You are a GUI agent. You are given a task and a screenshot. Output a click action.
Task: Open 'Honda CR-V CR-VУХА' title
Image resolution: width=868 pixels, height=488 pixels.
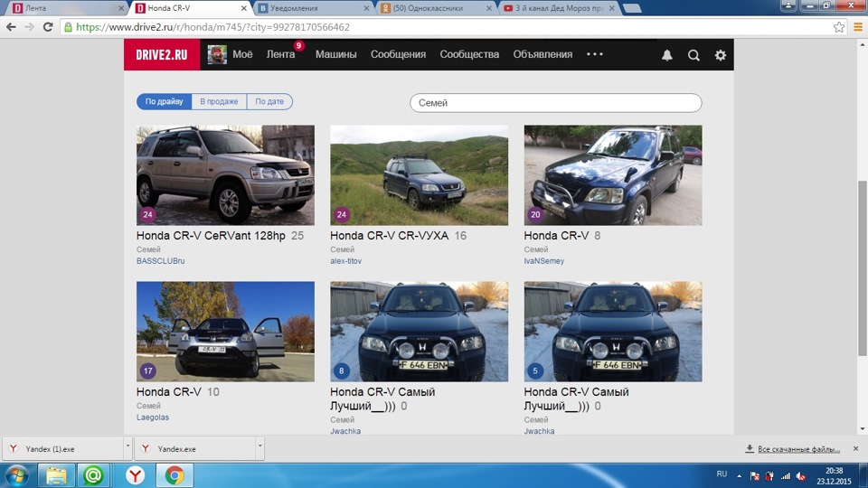pyautogui.click(x=389, y=236)
